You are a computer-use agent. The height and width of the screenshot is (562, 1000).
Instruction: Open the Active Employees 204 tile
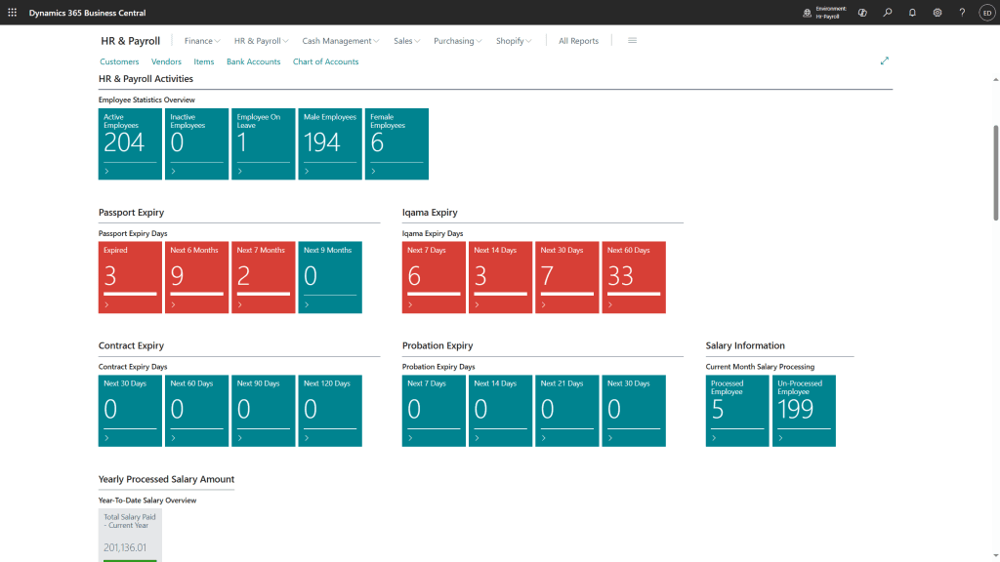[130, 143]
